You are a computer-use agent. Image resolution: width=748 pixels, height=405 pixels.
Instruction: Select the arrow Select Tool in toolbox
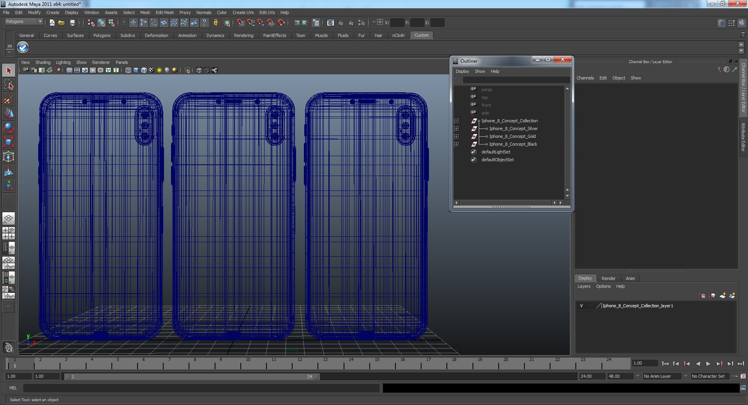point(9,71)
